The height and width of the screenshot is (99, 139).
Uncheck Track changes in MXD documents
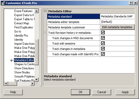click(x=103, y=38)
